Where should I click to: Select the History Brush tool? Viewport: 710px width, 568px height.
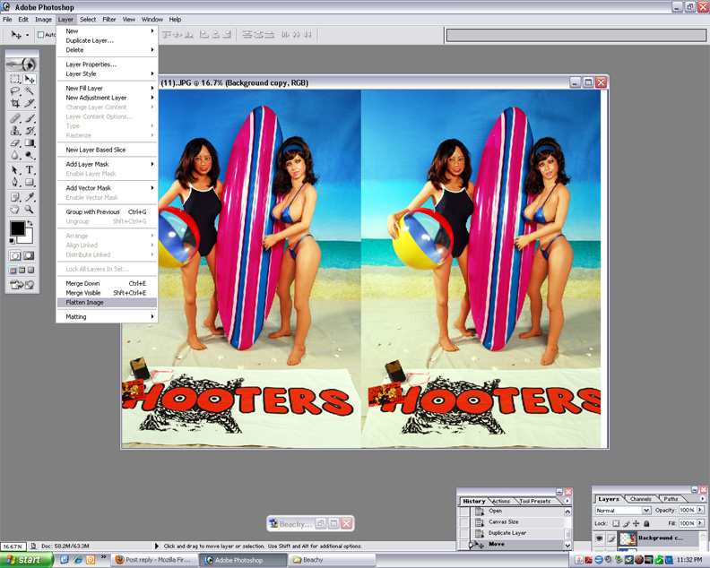(x=30, y=131)
